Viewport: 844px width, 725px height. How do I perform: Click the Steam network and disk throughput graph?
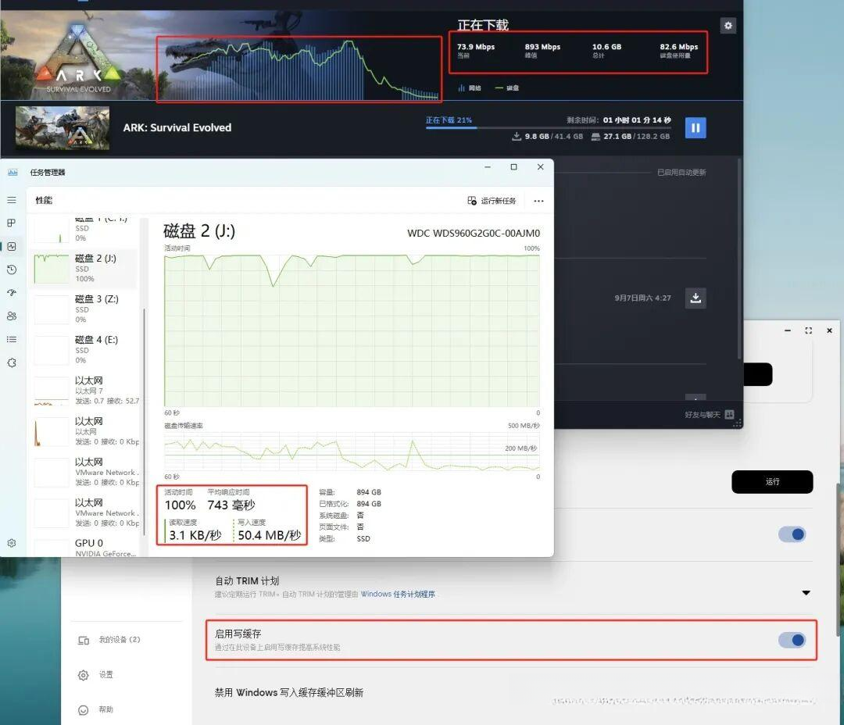click(x=299, y=69)
